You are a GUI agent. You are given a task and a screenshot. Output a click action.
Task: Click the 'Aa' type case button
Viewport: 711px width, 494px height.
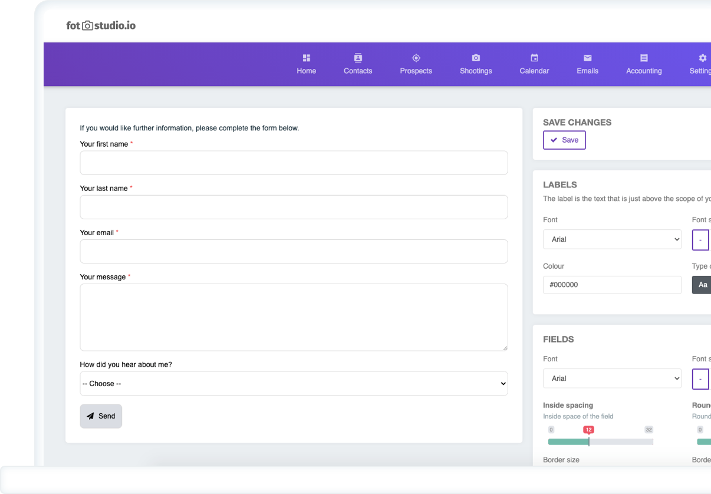[x=702, y=285]
